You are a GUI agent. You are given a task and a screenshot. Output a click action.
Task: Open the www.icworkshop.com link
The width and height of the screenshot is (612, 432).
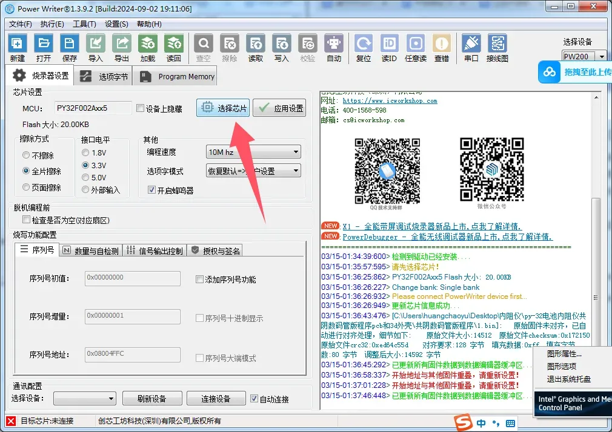[x=390, y=100]
